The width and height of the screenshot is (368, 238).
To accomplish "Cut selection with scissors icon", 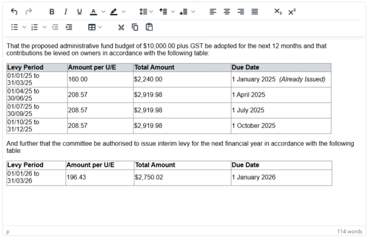I will [x=121, y=27].
